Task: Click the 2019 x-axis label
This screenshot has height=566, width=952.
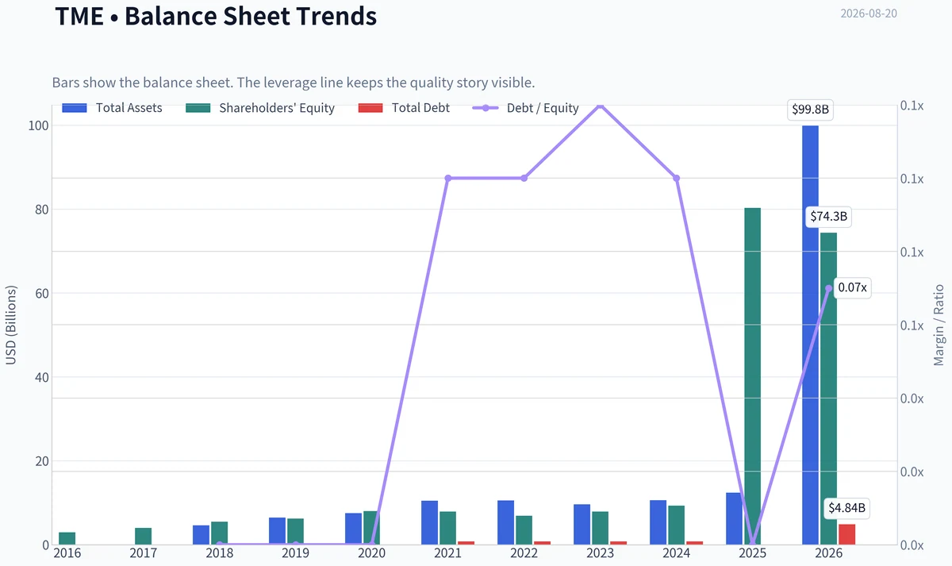Action: pyautogui.click(x=296, y=553)
